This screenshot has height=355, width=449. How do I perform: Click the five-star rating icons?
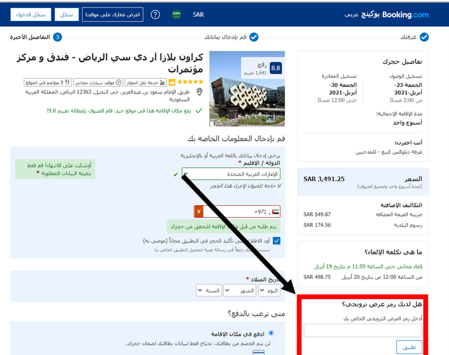click(190, 82)
